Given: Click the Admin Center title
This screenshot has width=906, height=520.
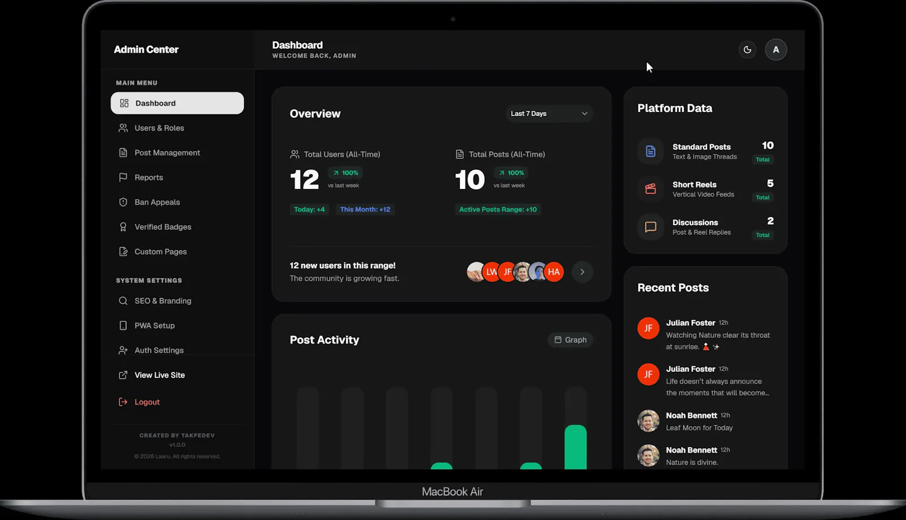Looking at the screenshot, I should 146,50.
